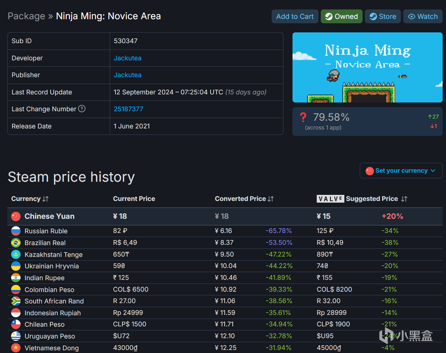Click the ¥ 10.46 converted price

226,277
